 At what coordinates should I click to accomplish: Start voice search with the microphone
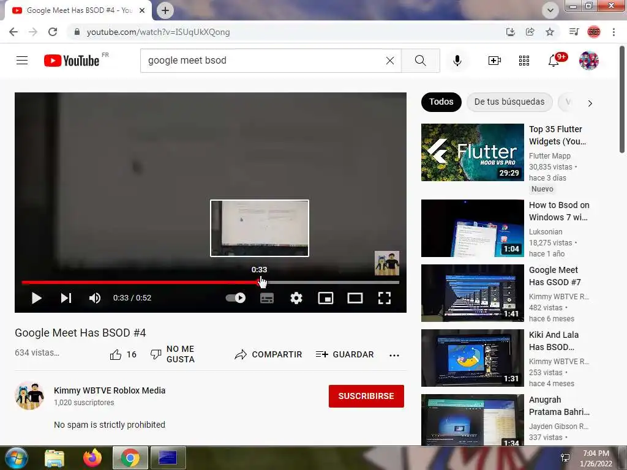point(457,61)
